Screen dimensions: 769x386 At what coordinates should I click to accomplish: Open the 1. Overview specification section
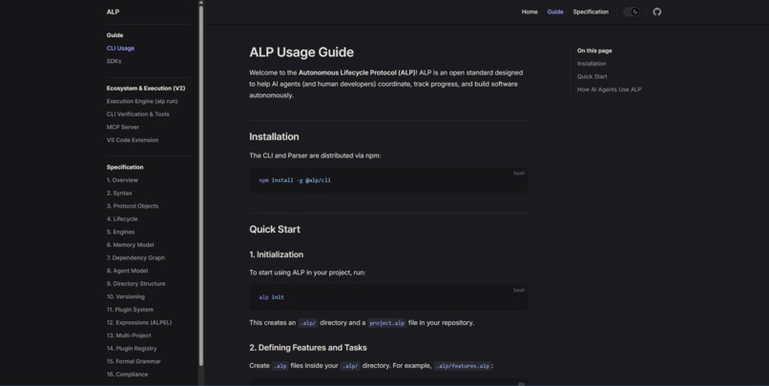(122, 180)
